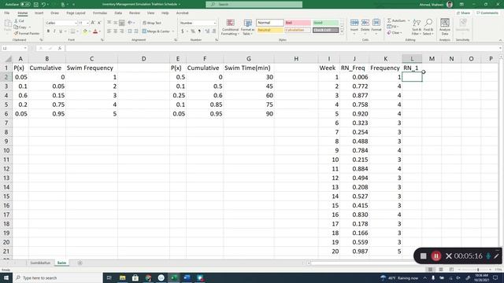504x283 pixels.
Task: Apply the Good cell style
Action: click(325, 23)
